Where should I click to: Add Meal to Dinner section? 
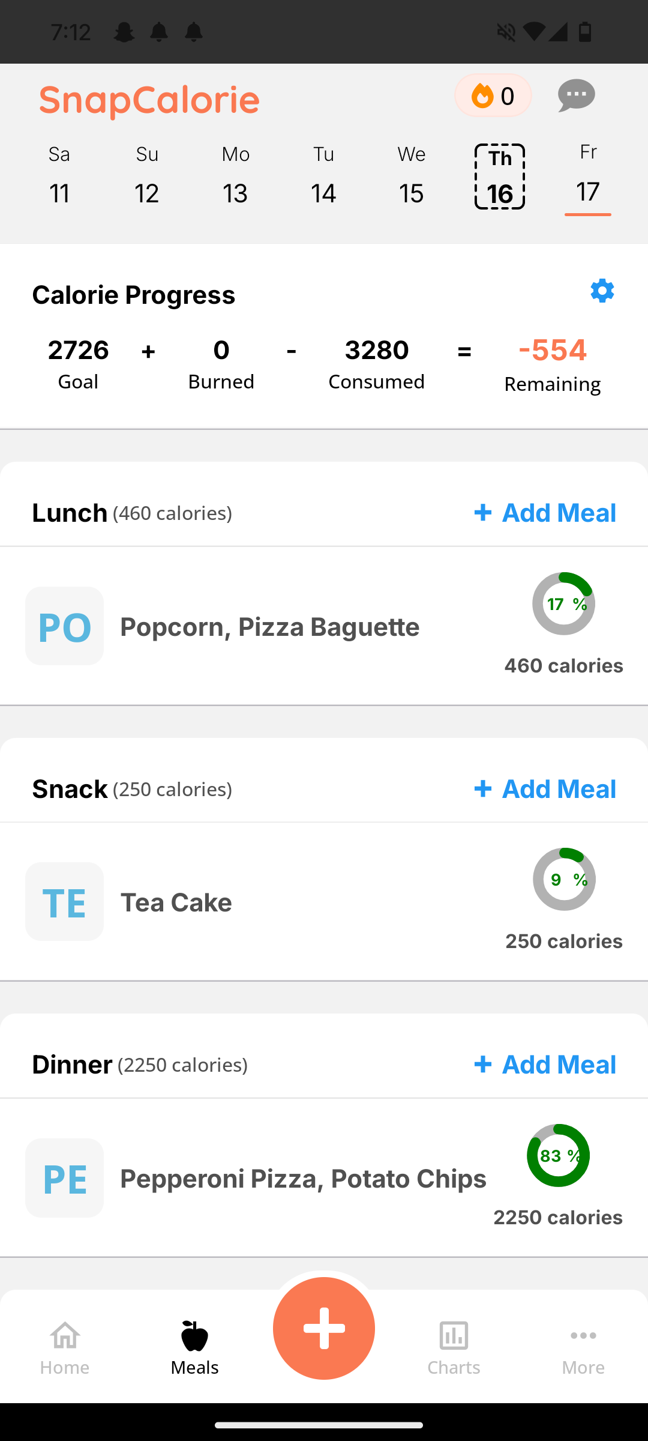pyautogui.click(x=545, y=1065)
